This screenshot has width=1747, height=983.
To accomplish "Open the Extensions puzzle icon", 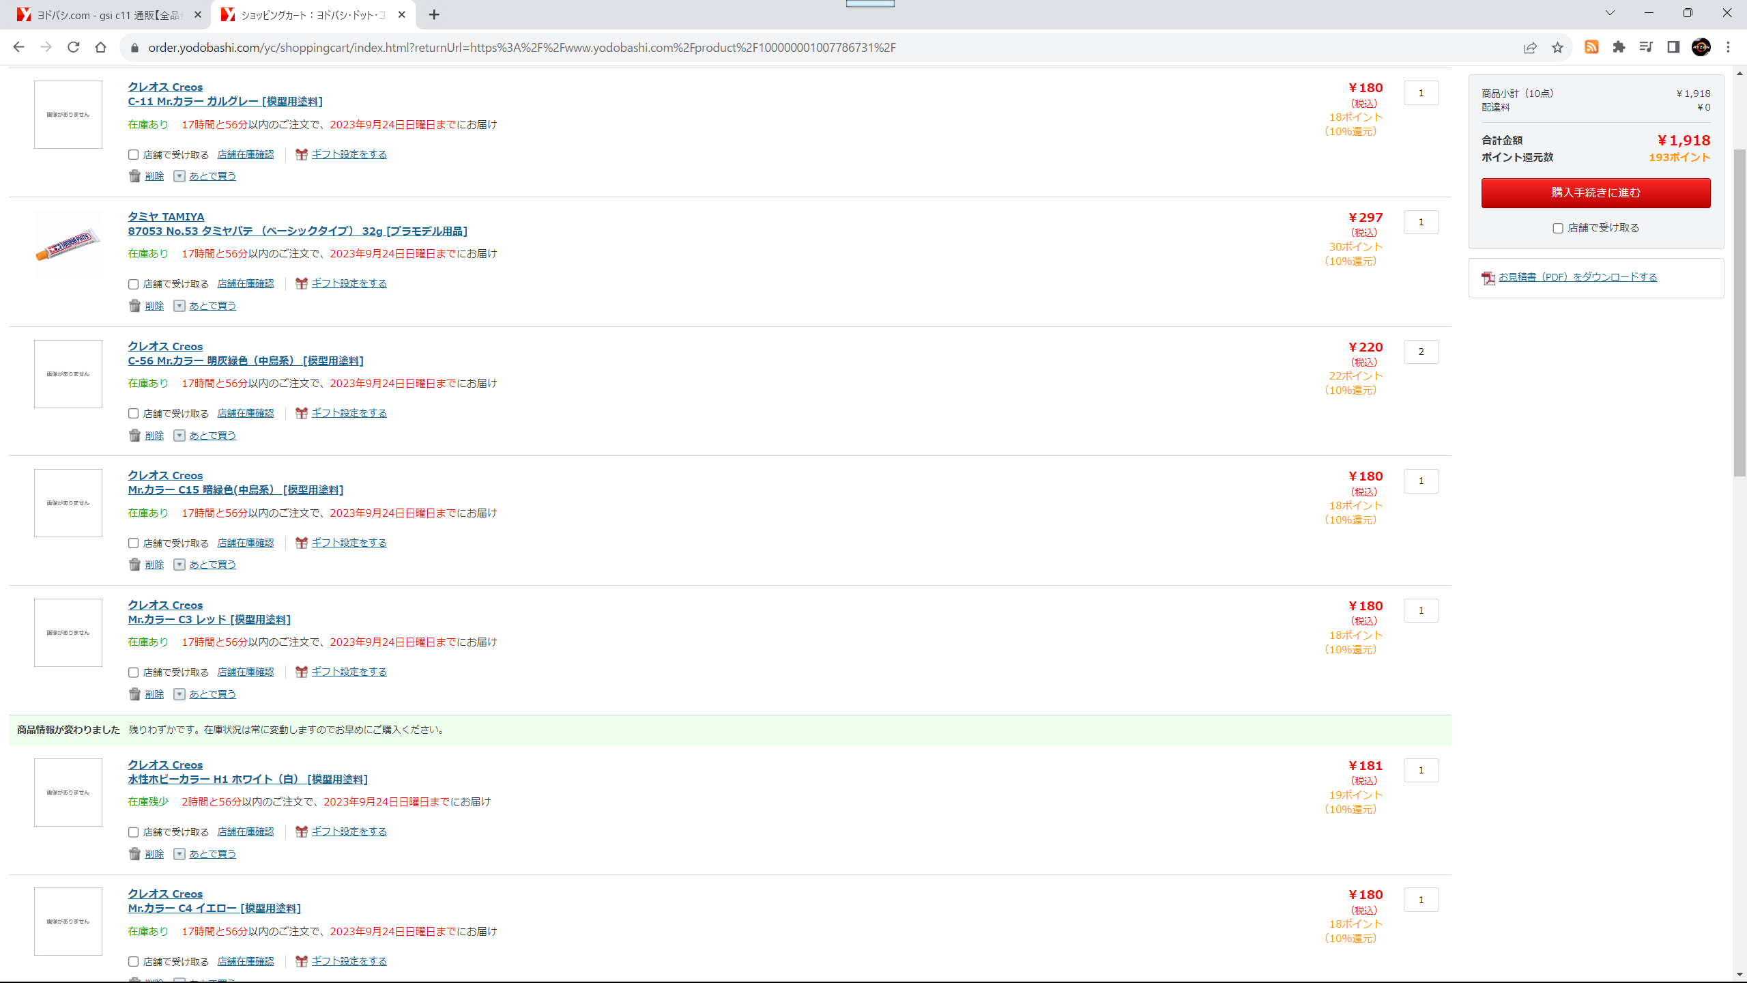I will tap(1619, 47).
